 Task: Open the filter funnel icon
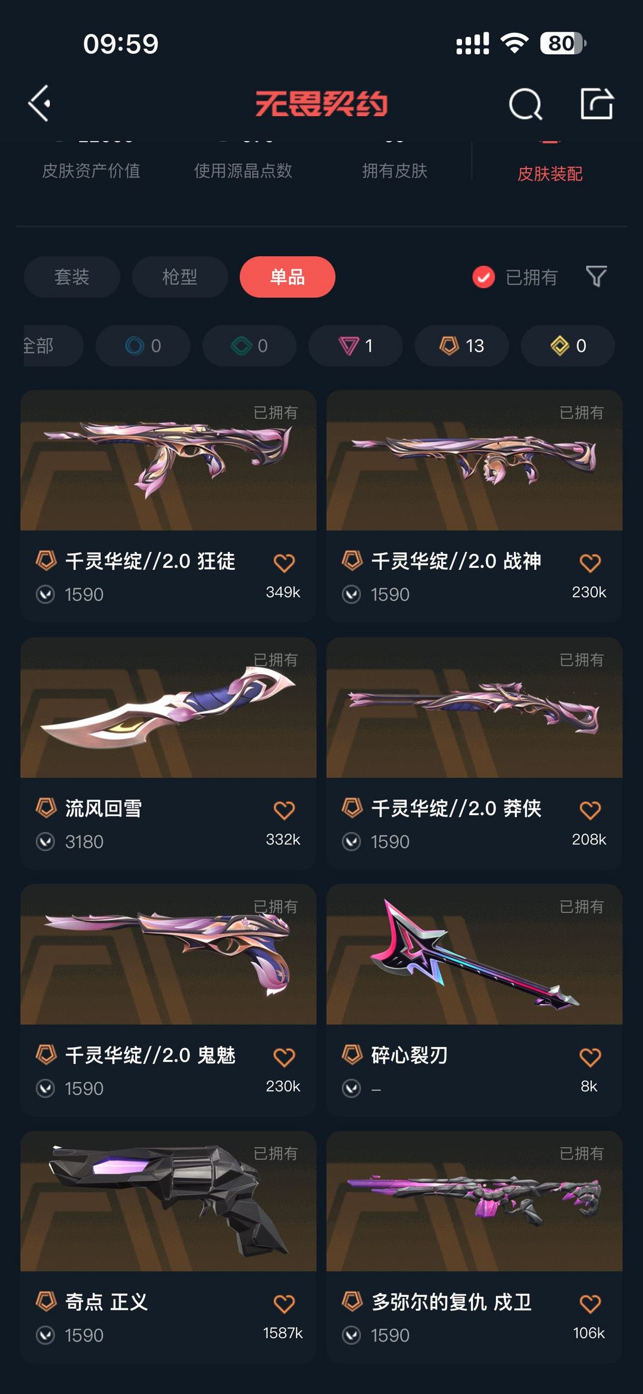click(x=596, y=276)
